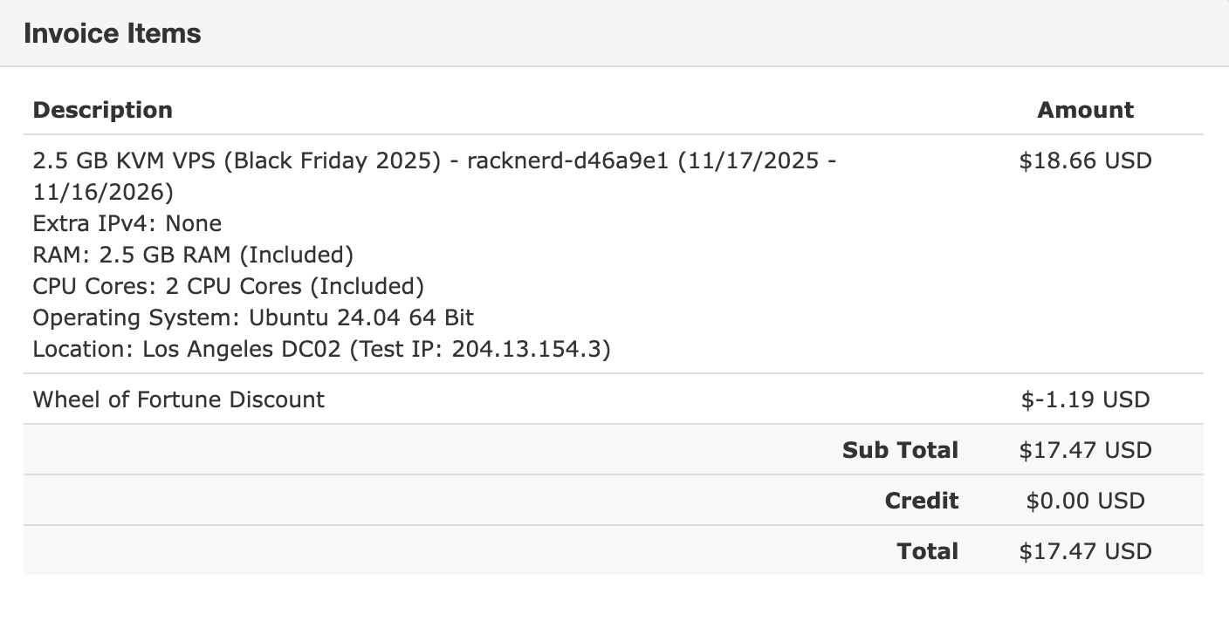This screenshot has height=621, width=1229.
Task: Click the final Total amount $17.47 USD
Action: coord(1085,551)
